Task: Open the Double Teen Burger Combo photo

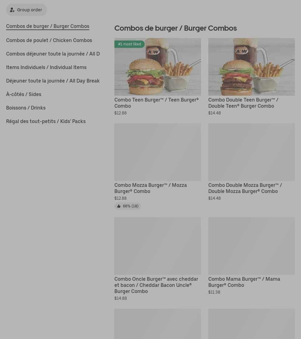Action: 251,67
